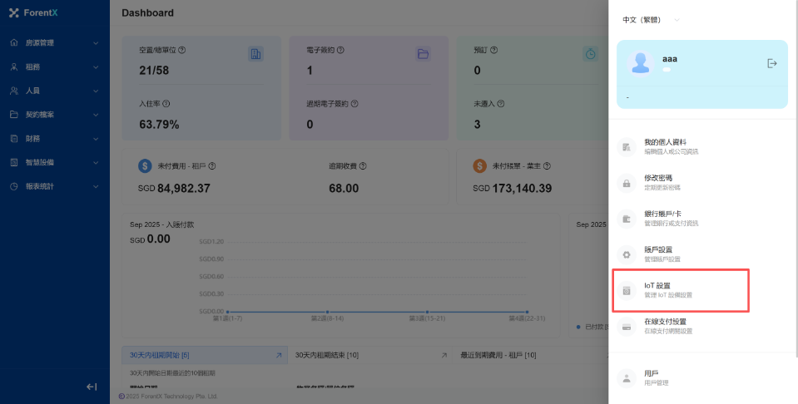798x404 pixels.
Task: Click the 報表統計 chart icon in sidebar
Action: pyautogui.click(x=14, y=186)
